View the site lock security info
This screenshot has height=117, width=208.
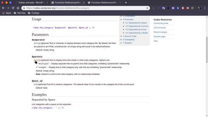coord(24,8)
